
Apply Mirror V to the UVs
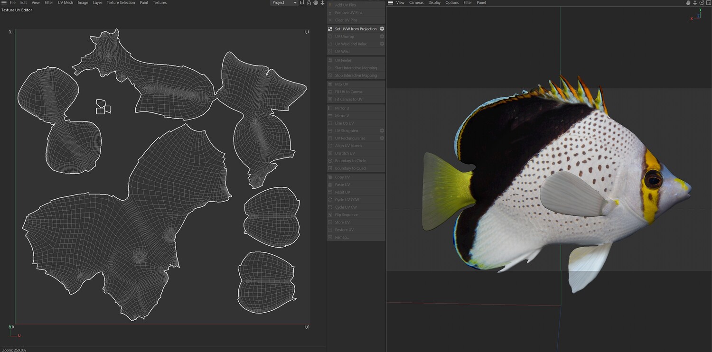pos(356,116)
